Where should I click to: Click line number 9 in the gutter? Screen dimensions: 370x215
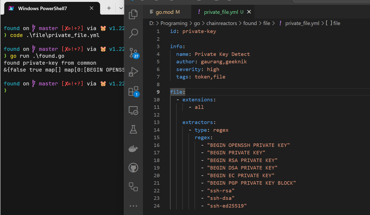pos(158,92)
